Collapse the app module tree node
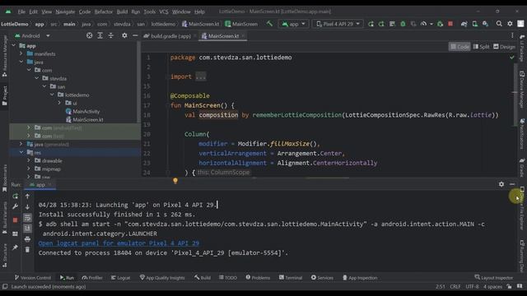 (x=14, y=45)
